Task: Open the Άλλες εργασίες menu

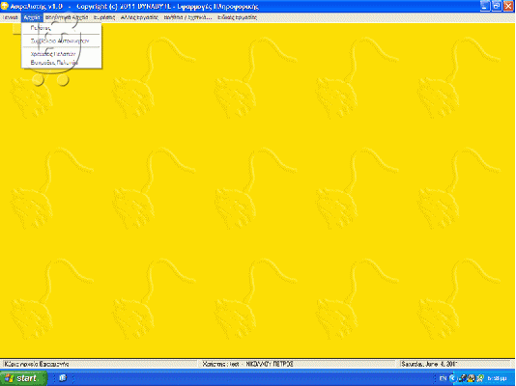Action: click(x=139, y=17)
